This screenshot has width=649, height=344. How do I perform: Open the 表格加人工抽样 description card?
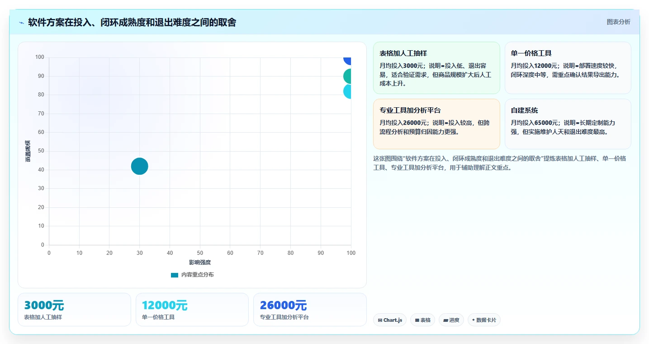point(436,68)
